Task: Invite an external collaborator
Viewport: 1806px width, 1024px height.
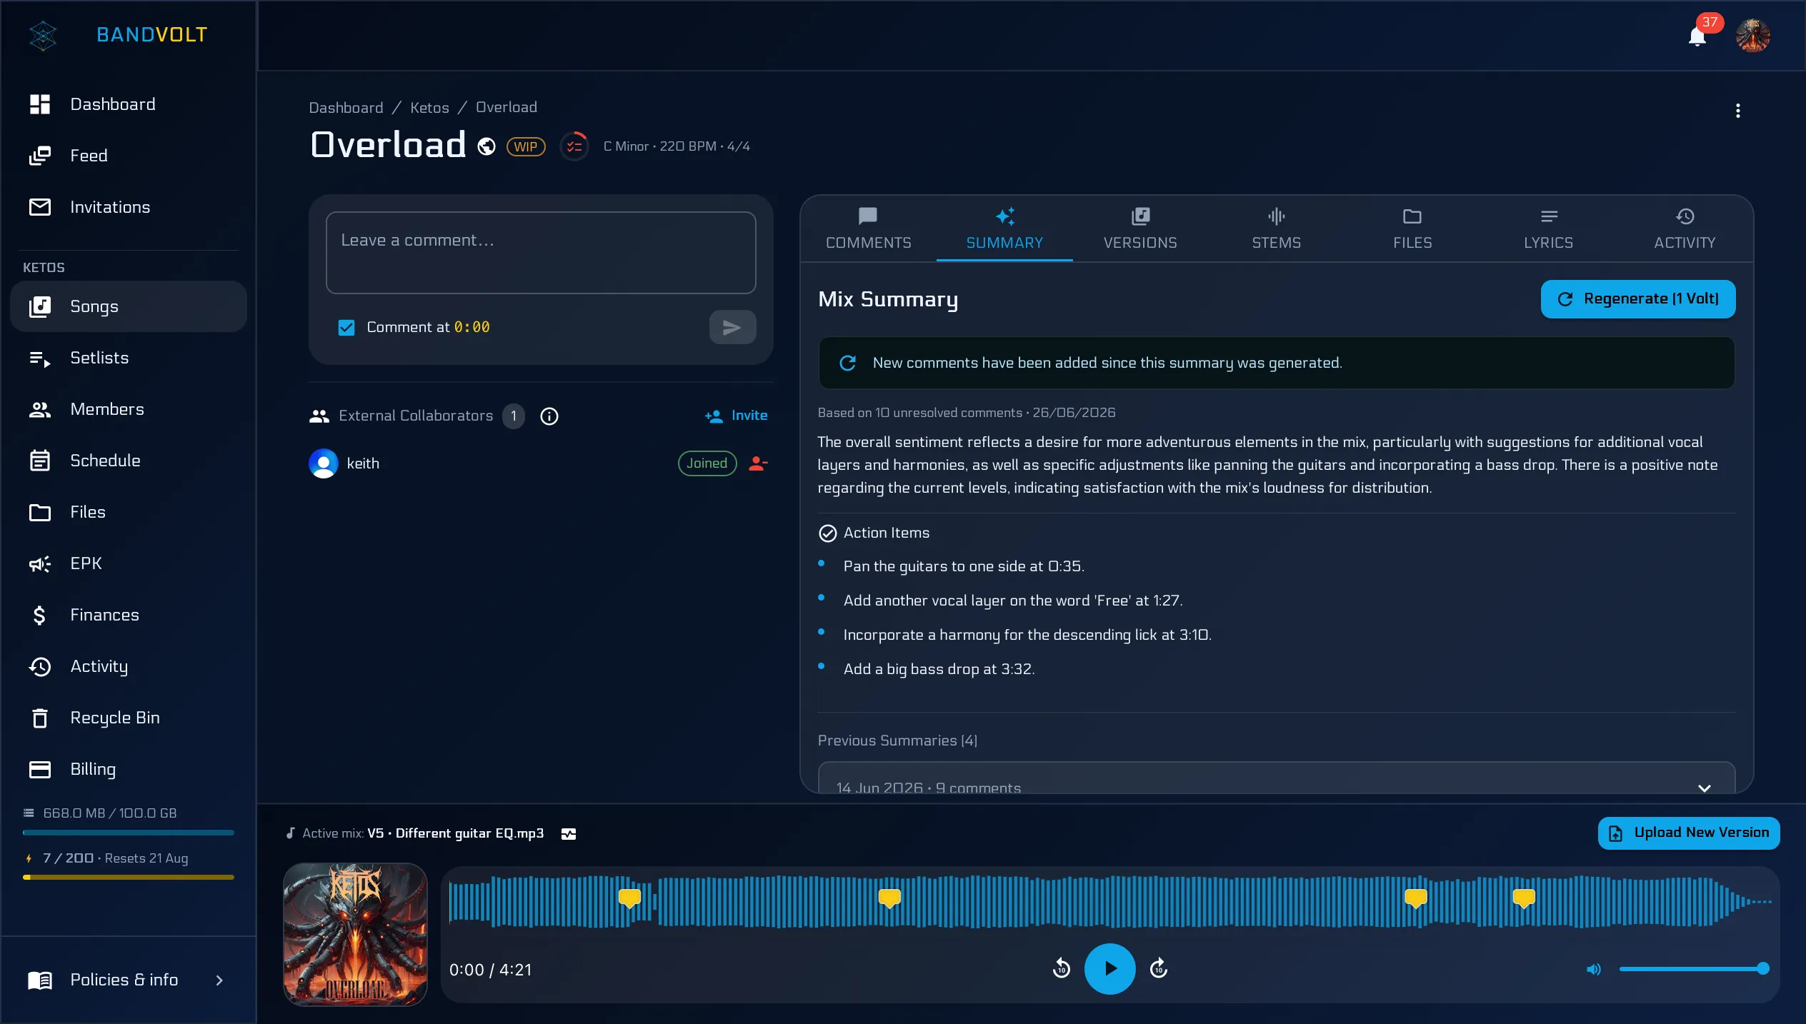Action: click(x=736, y=416)
